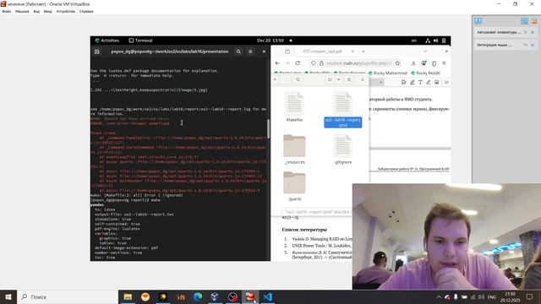This screenshot has width=541, height=304.
Task: Click the new tab icon in terminal header
Action: [97, 52]
